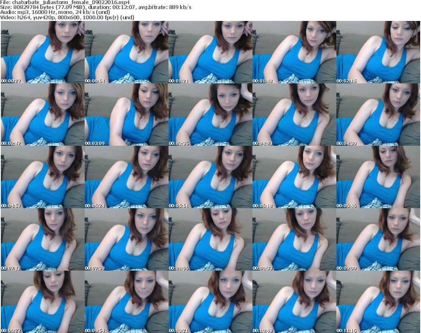The image size is (421, 333).
Task: Open the thumbnail at 00:06:18
Action: pyautogui.click(x=294, y=177)
